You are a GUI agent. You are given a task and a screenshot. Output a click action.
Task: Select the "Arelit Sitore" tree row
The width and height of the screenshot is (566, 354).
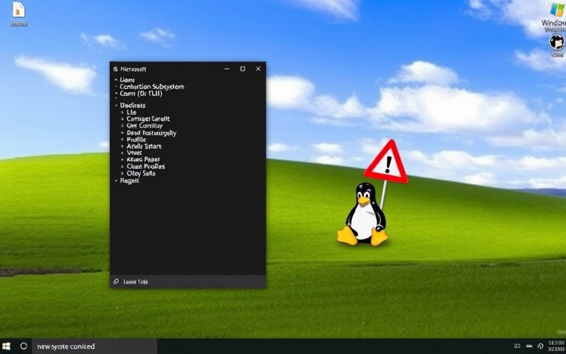click(144, 146)
